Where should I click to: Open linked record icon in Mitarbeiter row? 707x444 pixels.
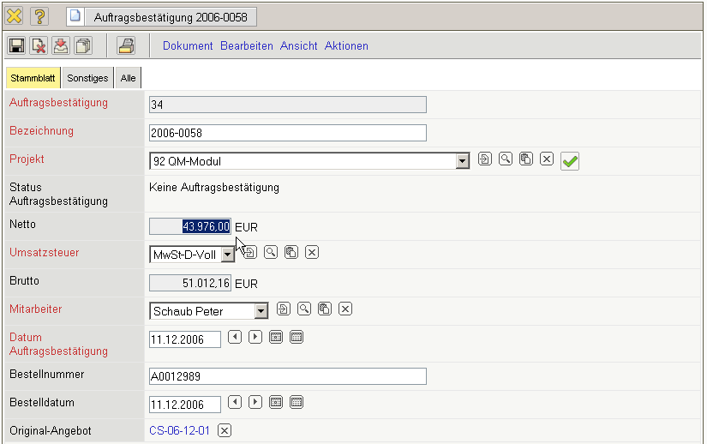pyautogui.click(x=283, y=309)
